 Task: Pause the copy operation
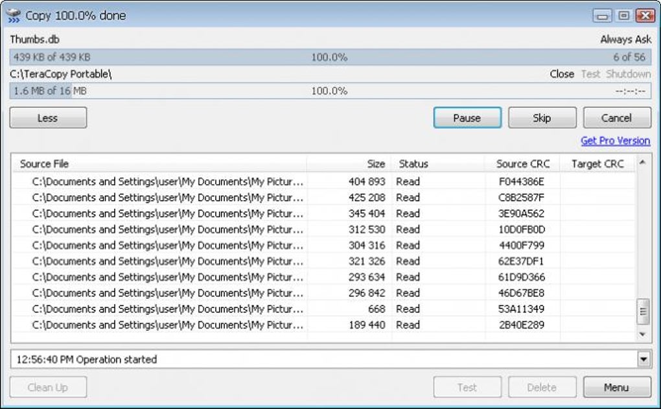click(x=467, y=117)
